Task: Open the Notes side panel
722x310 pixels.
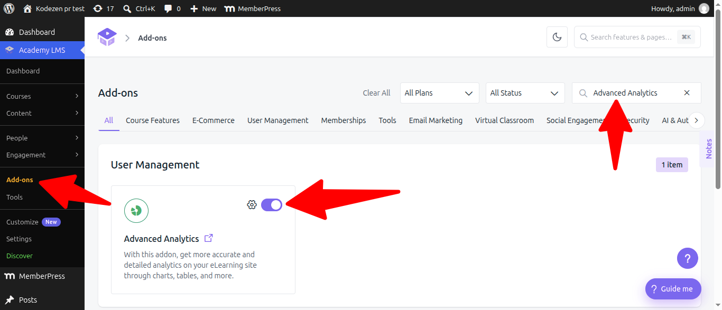Action: point(708,148)
